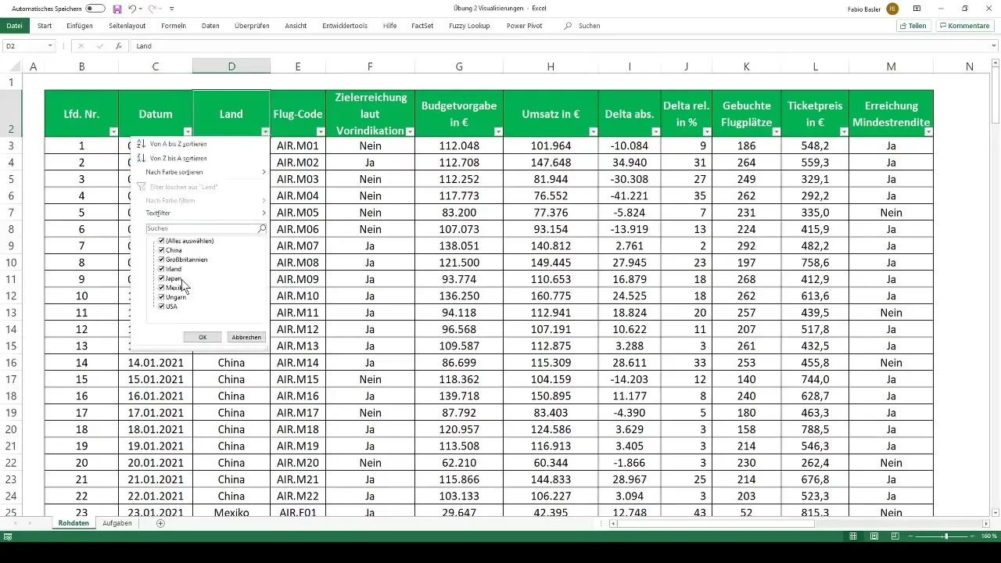Uncheck the Mexiko filter checkbox

tap(162, 288)
